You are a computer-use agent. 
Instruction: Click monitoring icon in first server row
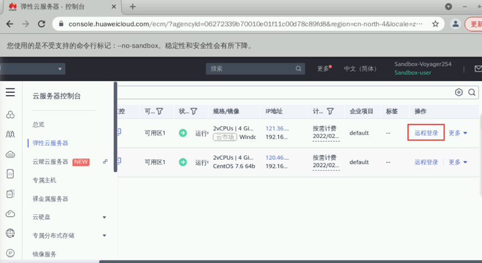coord(119,132)
